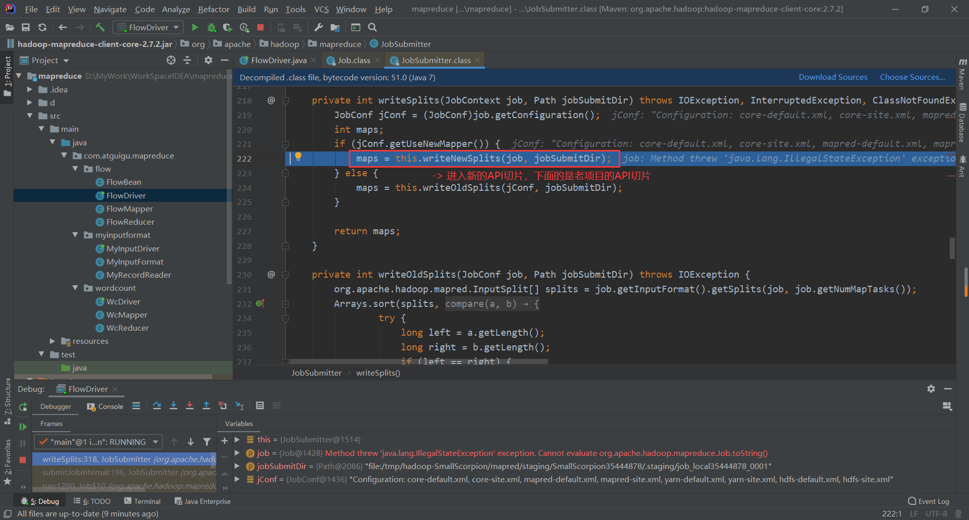Open the VCS menu
Image resolution: width=969 pixels, height=520 pixels.
click(321, 9)
